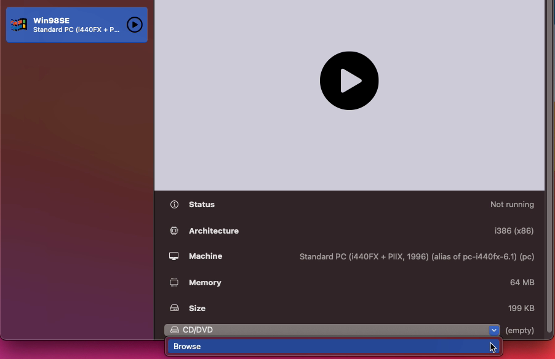Open the CD/DVD dropdown chevron

[493, 330]
